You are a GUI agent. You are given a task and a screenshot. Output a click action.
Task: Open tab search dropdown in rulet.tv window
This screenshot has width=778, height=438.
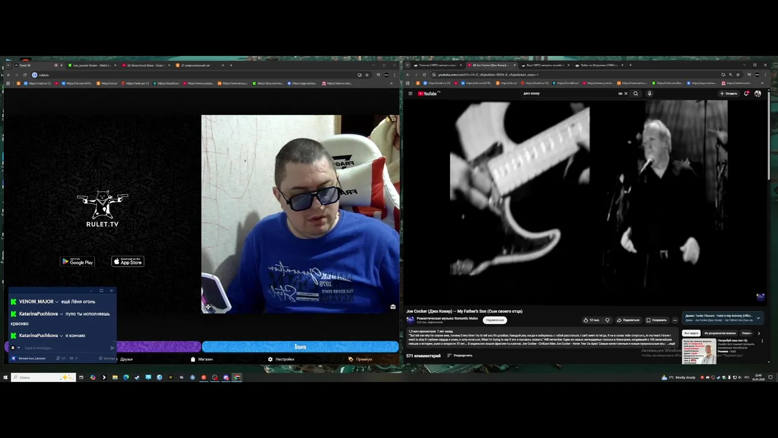(x=7, y=65)
